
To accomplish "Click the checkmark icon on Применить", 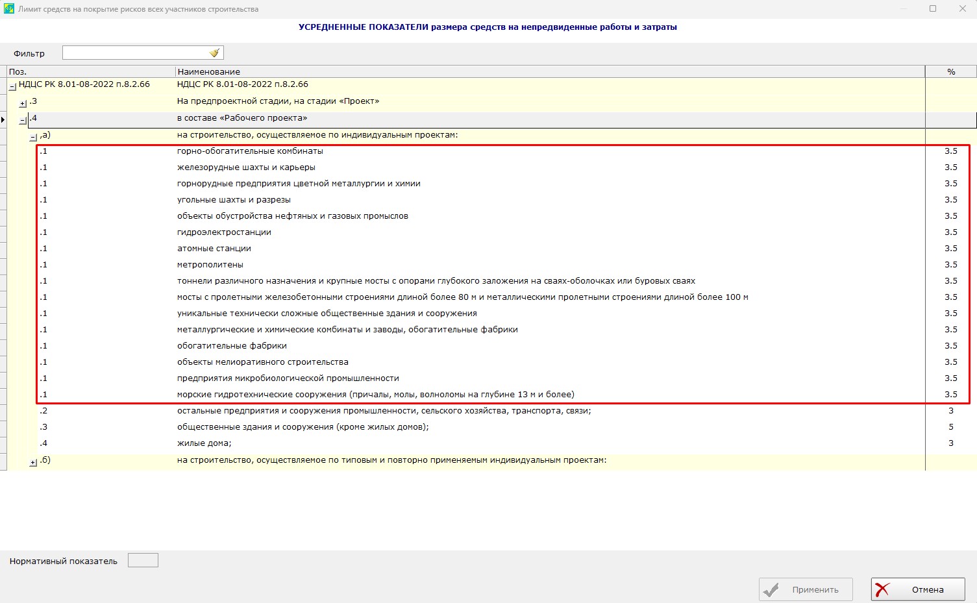I will 773,589.
